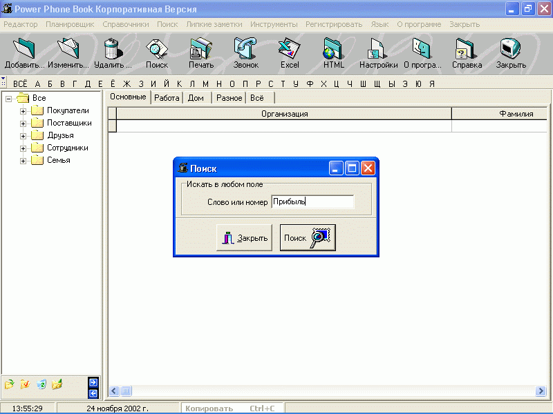The width and height of the screenshot is (553, 414).
Task: Click the folder with green arrow icon
Action: pos(10,384)
